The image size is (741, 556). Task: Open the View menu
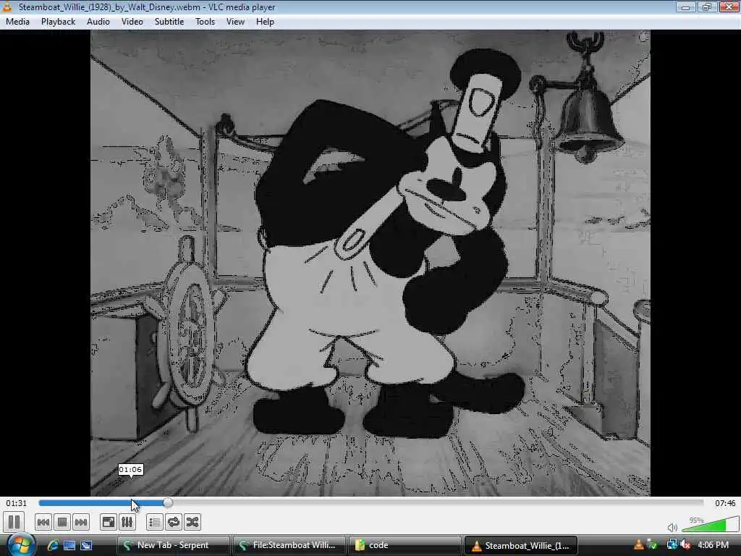point(235,22)
